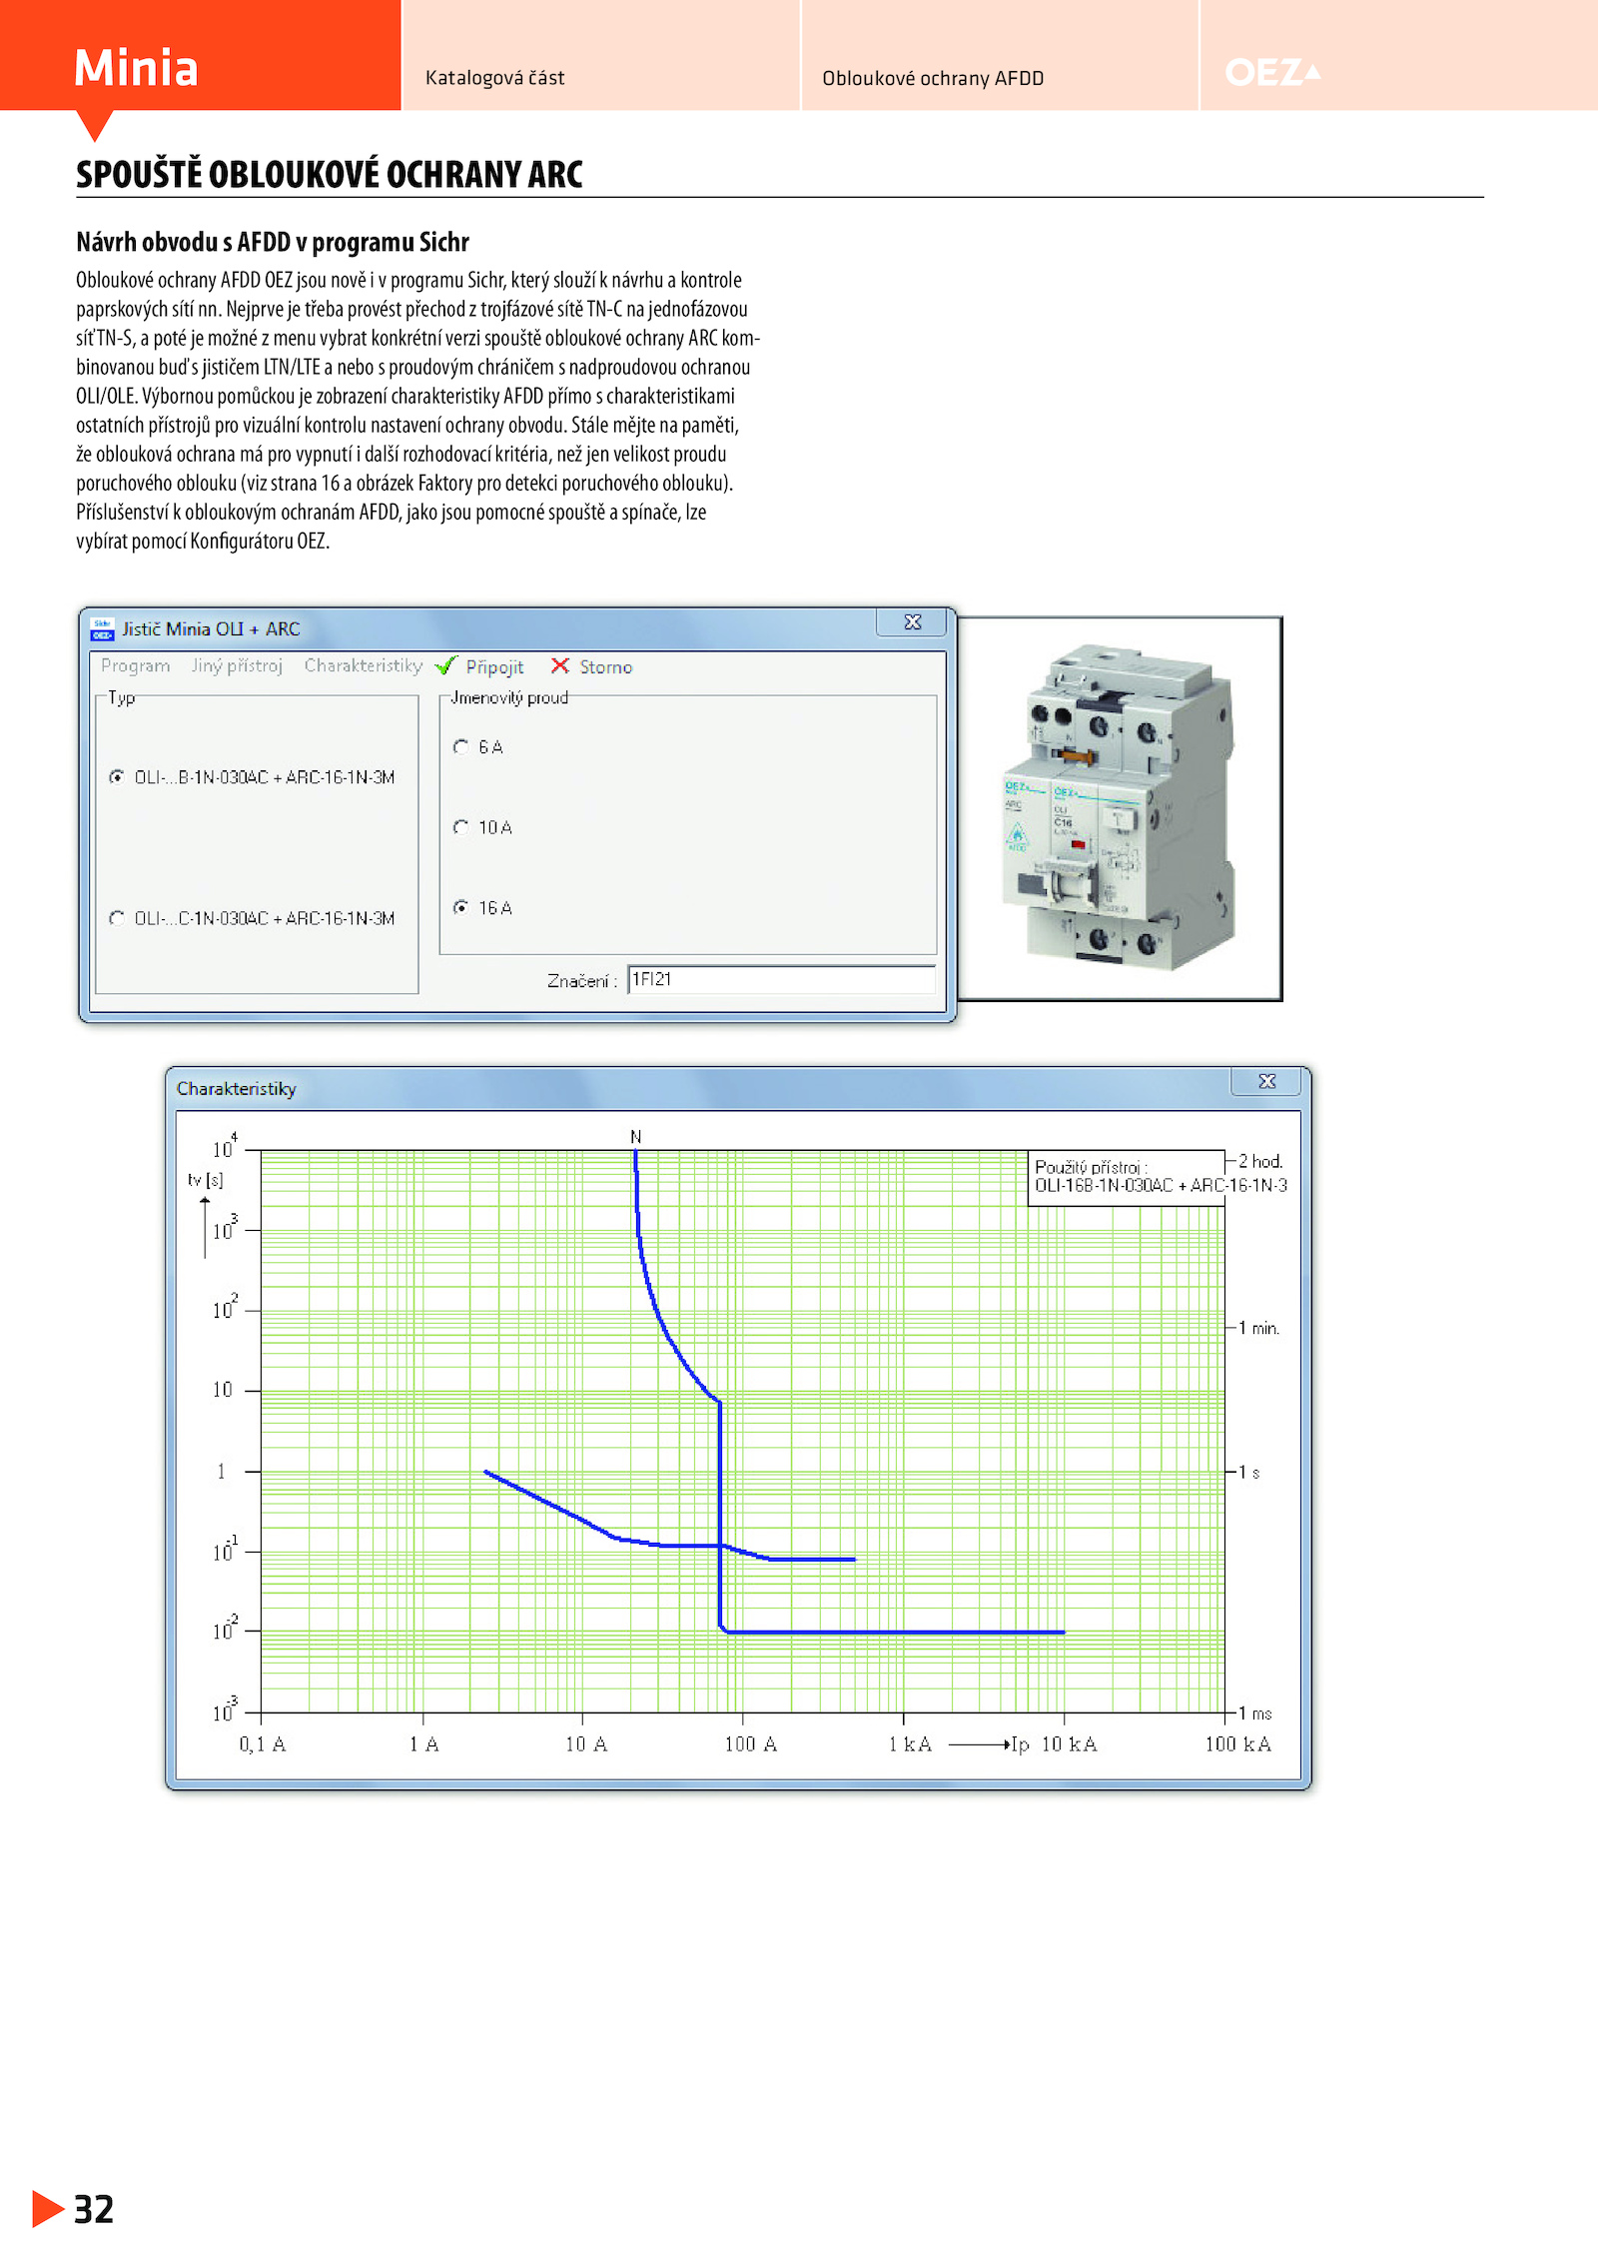The height and width of the screenshot is (2261, 1598).
Task: Click the Sichr app icon in dialog title bar
Action: point(102,628)
